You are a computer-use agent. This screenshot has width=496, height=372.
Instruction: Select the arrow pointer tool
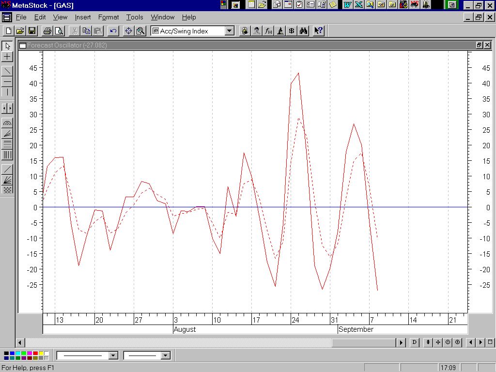7,46
